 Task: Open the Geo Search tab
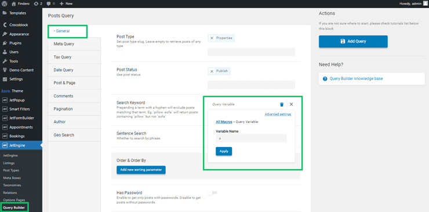[74, 135]
